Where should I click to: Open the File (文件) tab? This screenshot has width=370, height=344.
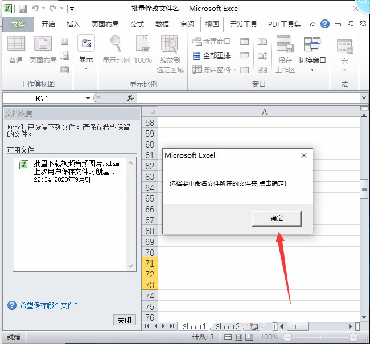(18, 24)
